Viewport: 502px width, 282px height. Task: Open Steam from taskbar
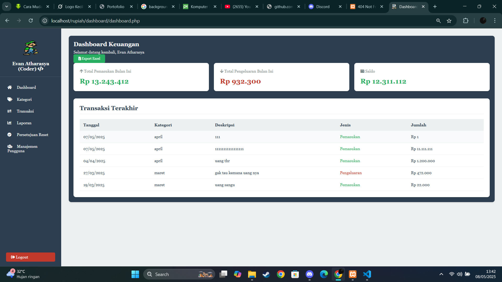pyautogui.click(x=266, y=274)
